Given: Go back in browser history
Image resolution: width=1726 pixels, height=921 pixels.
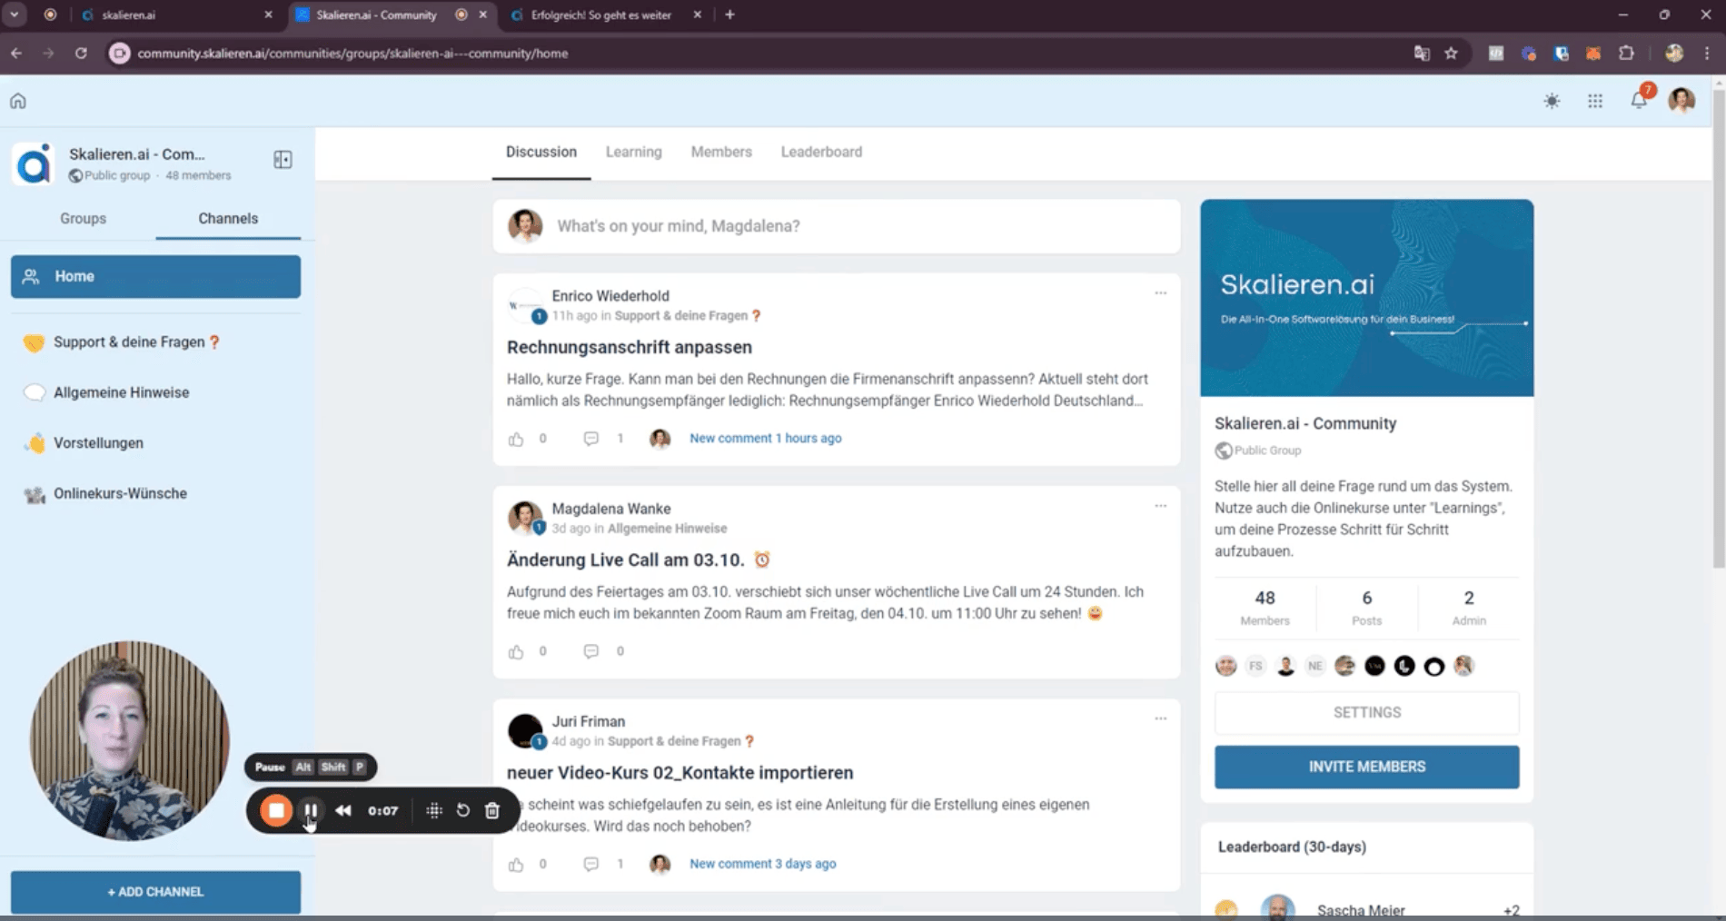Looking at the screenshot, I should pyautogui.click(x=16, y=53).
